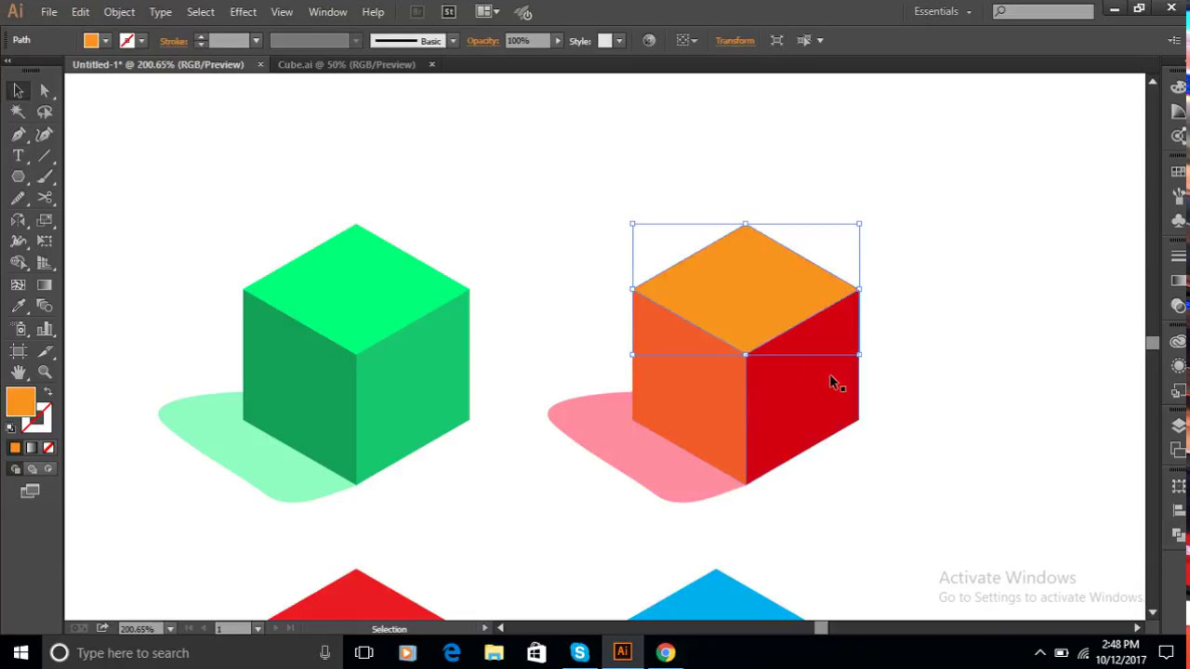Open the Essentials workspace switcher
The image size is (1190, 669).
[x=943, y=11]
